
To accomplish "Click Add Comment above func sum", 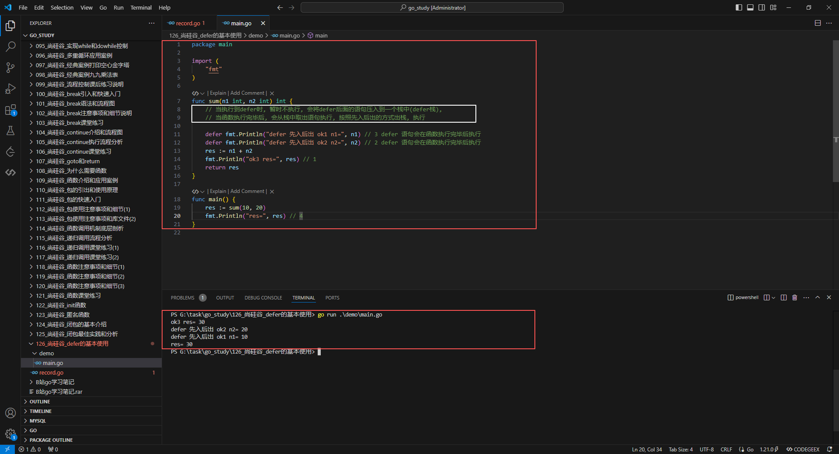I will point(247,93).
